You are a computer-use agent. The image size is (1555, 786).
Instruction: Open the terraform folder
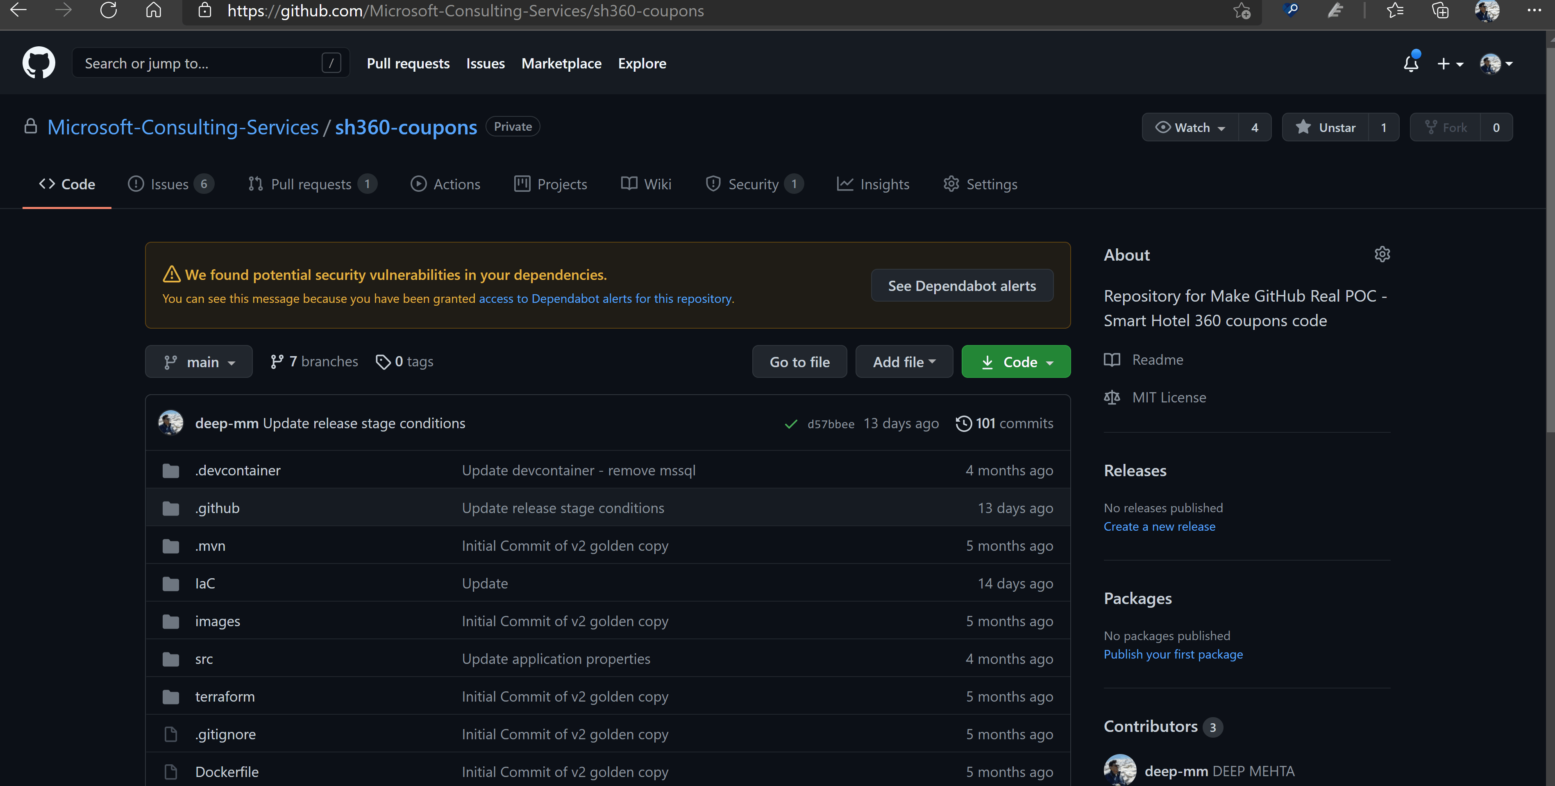(225, 696)
